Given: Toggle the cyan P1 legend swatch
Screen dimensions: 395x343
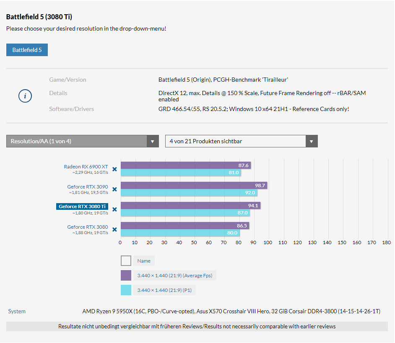Looking at the screenshot, I should pos(126,290).
